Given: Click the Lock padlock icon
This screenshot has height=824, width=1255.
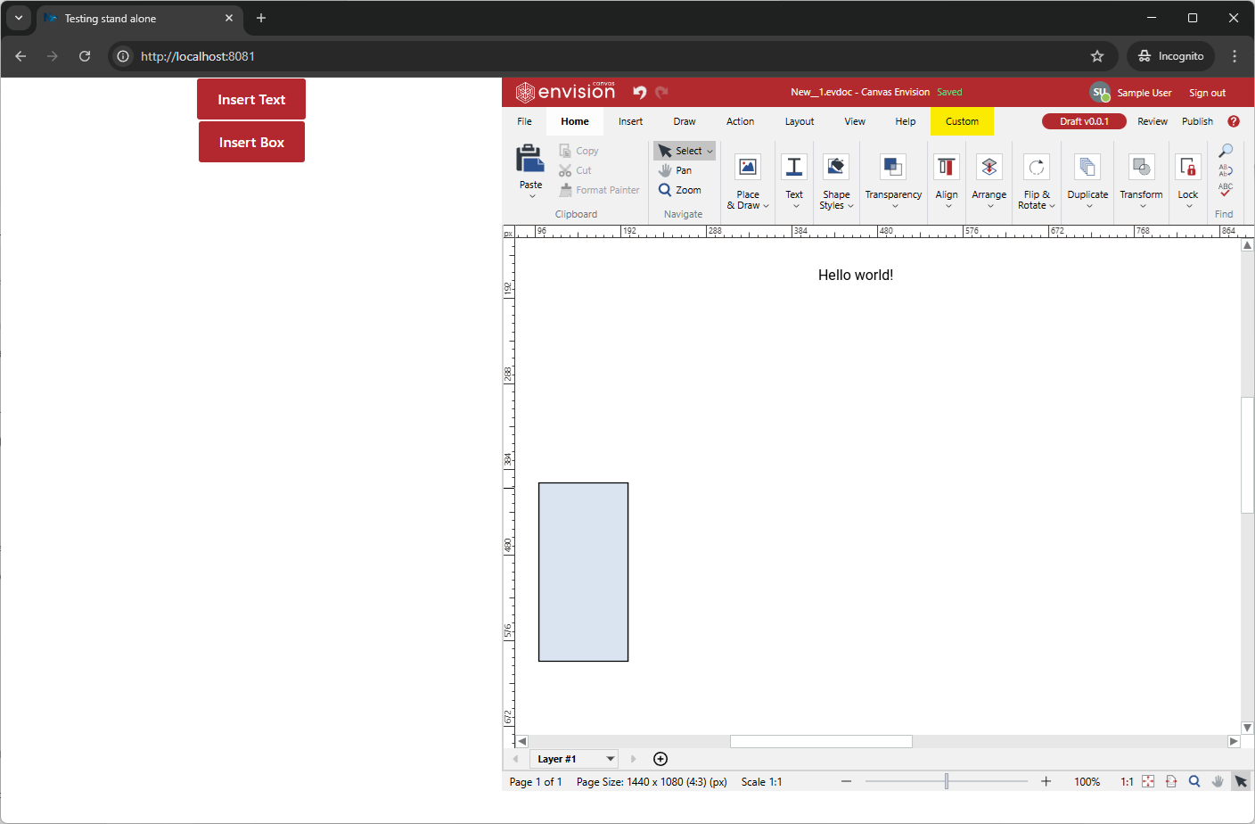Looking at the screenshot, I should point(1187,167).
